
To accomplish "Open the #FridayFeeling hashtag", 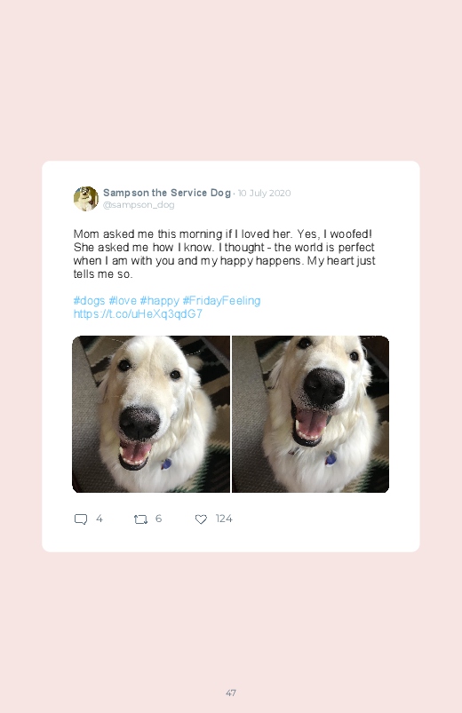I will [221, 301].
